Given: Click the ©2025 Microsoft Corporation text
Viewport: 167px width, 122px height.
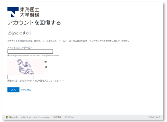Looking at the screenshot, I should 36,117.
